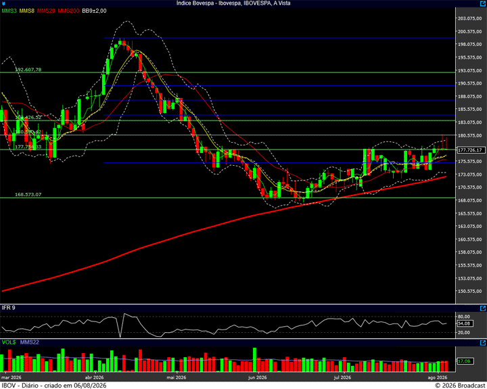
Task: Click the VOL$ indicator label
Action: (9, 342)
